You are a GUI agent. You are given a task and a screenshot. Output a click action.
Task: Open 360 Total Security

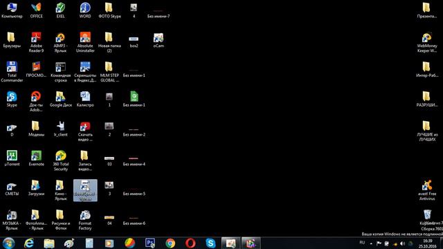pyautogui.click(x=60, y=161)
